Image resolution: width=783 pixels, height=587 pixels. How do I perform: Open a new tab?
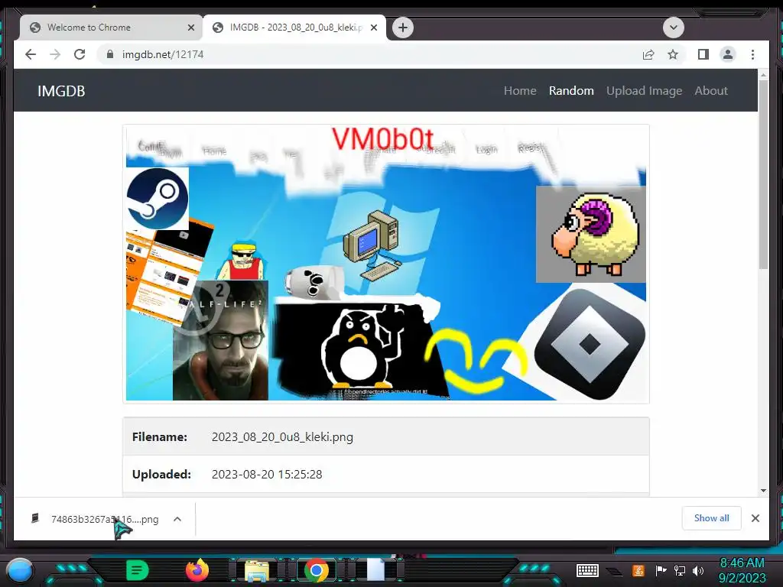tap(403, 28)
